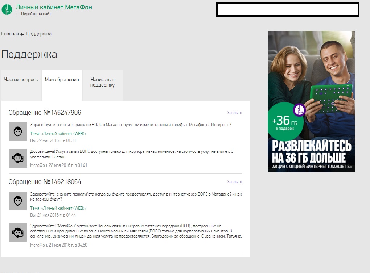Follow the Перейти на сайт link
This screenshot has width=370, height=273.
36,14
